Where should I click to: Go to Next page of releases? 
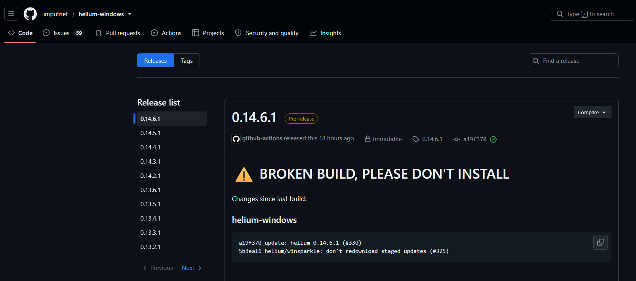pyautogui.click(x=192, y=268)
